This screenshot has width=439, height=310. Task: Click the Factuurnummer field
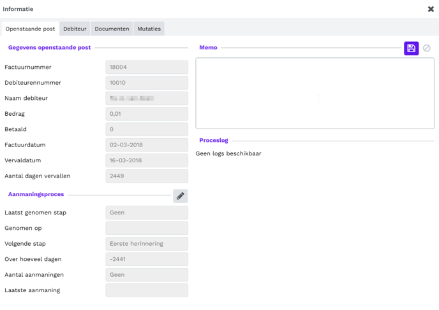click(146, 67)
